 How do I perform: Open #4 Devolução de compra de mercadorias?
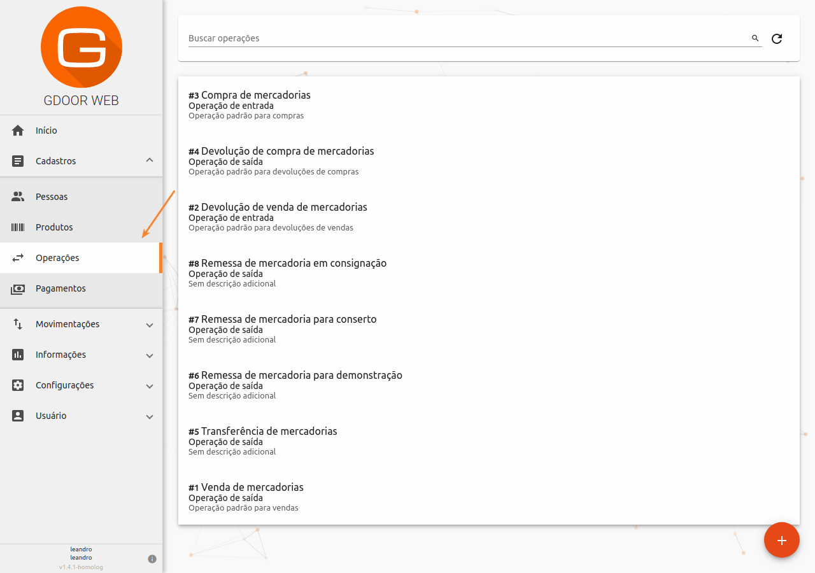pos(489,160)
